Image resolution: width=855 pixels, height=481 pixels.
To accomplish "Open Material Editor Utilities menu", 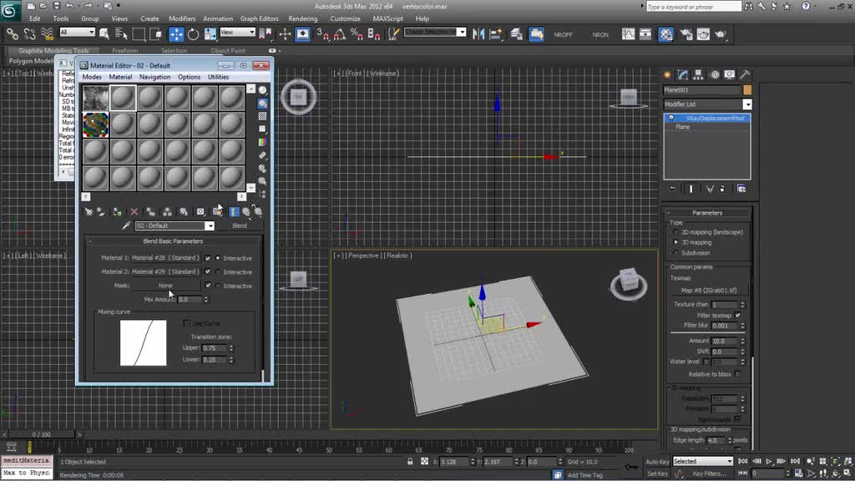I will click(x=218, y=78).
